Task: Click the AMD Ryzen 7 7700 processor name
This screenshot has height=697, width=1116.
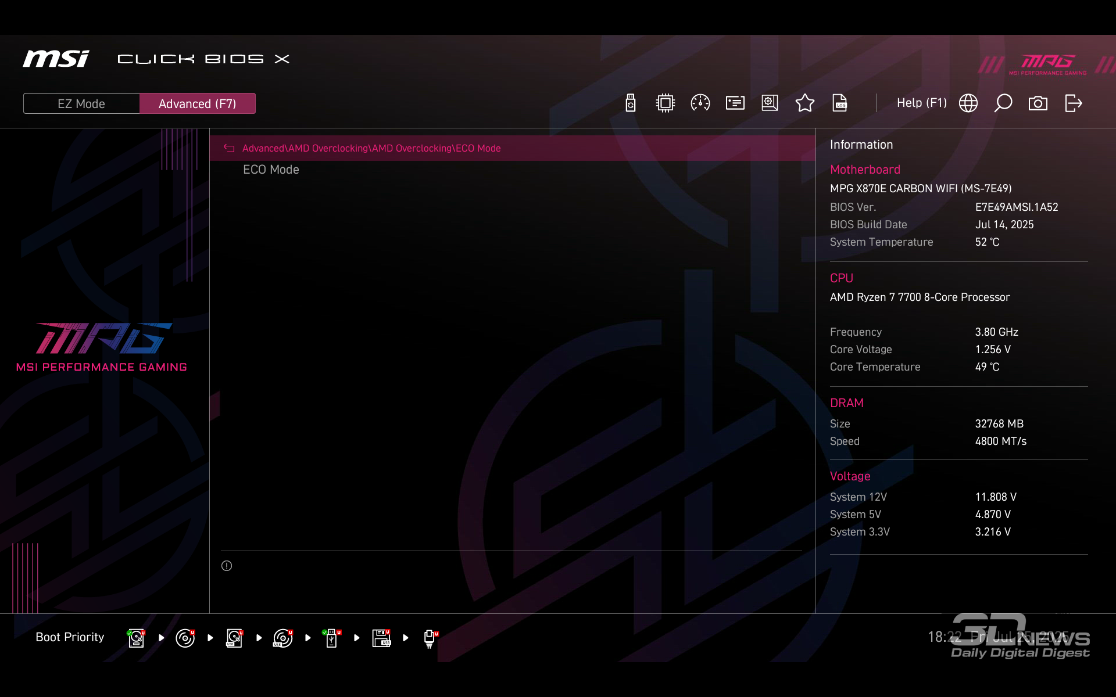Action: 920,297
